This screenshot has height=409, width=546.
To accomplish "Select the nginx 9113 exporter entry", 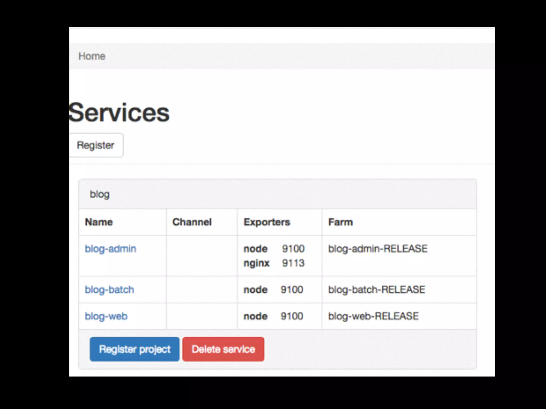I will click(x=274, y=263).
